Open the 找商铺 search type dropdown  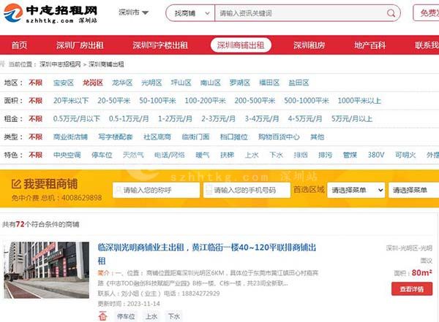coord(190,13)
